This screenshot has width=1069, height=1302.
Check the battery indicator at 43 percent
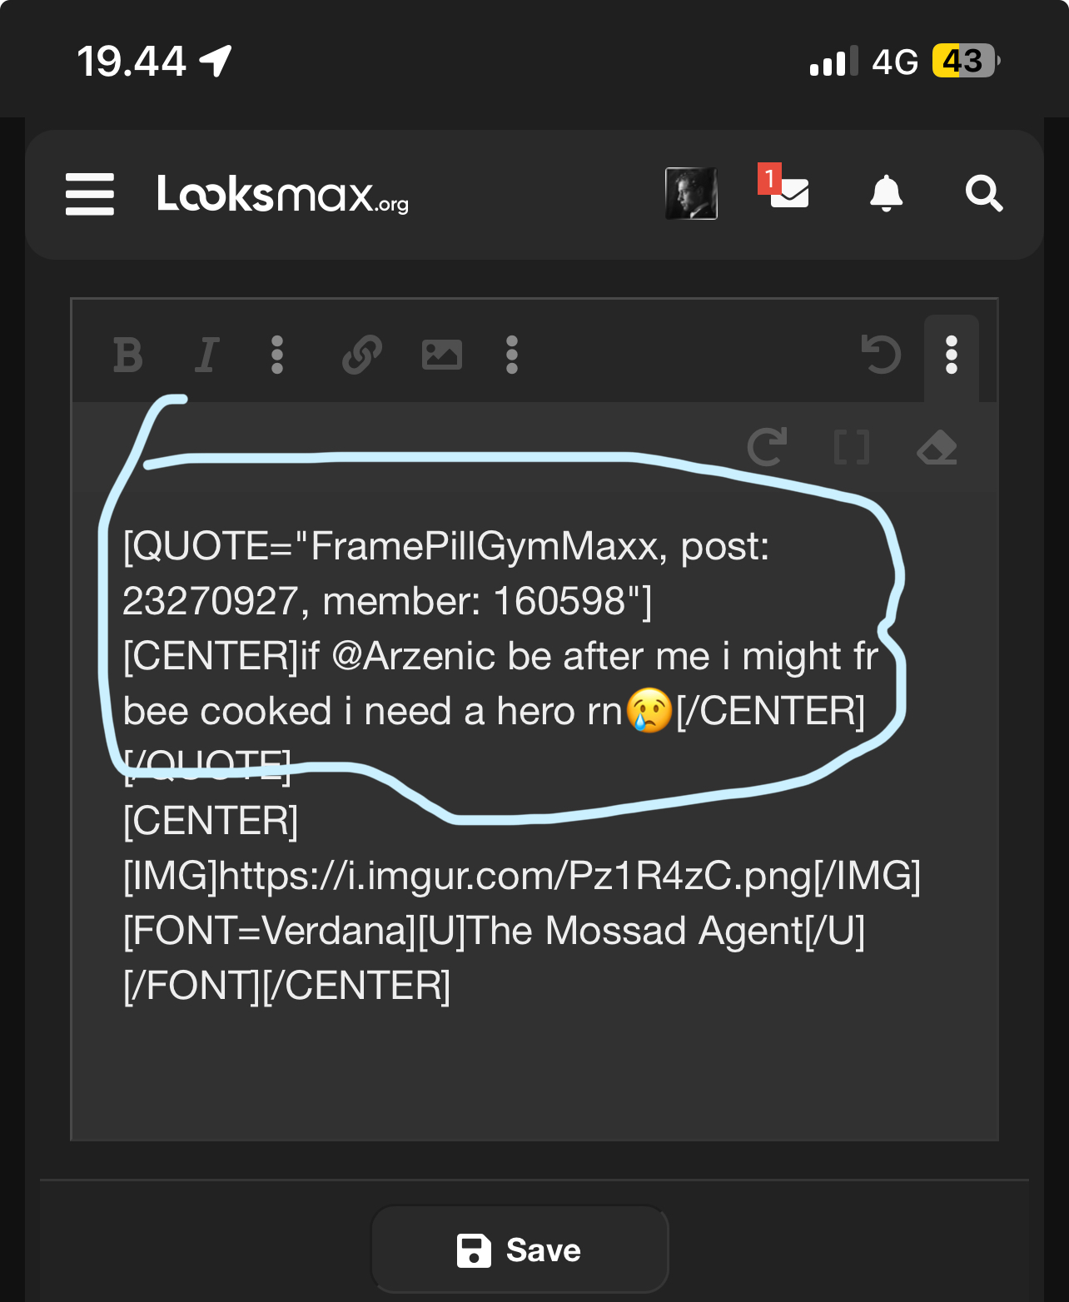pos(963,61)
